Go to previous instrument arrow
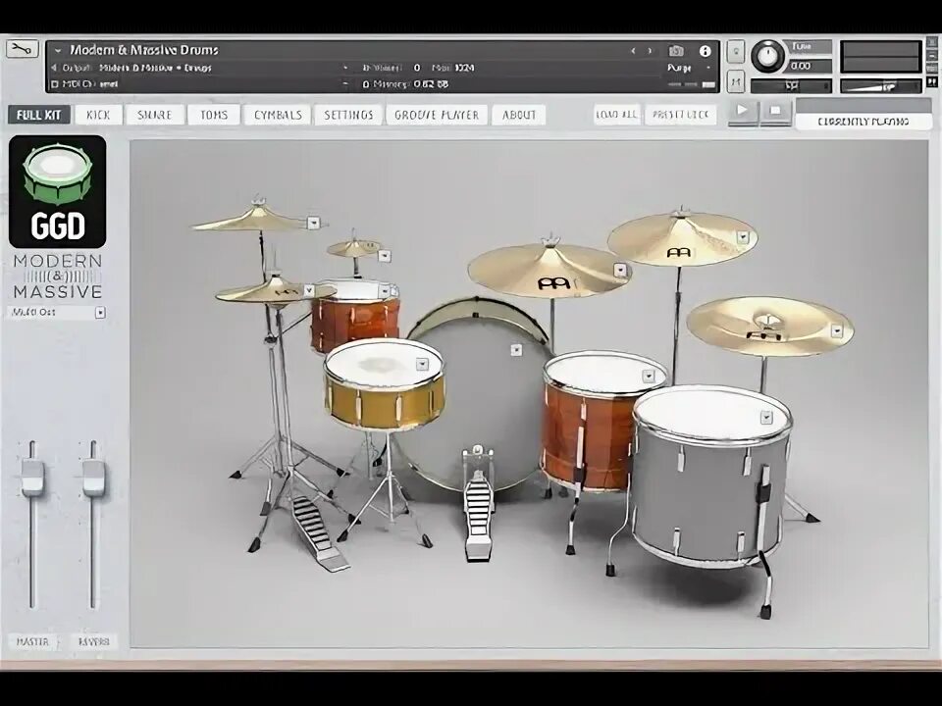Viewport: 942px width, 706px height. pyautogui.click(x=633, y=51)
